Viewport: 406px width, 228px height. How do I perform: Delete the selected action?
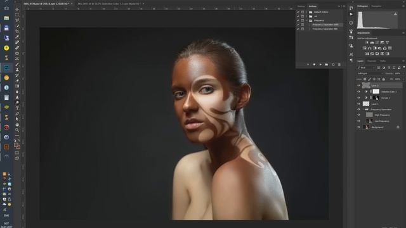pos(339,65)
